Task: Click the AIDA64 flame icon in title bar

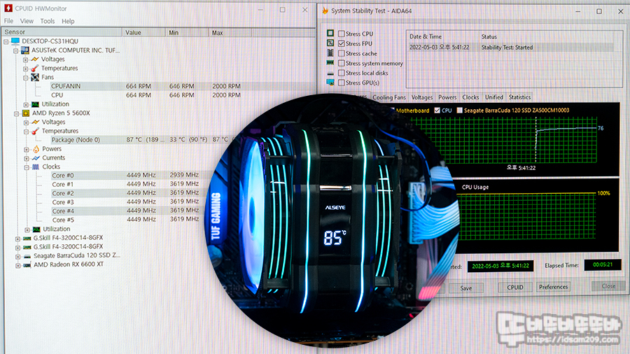Action: click(325, 10)
